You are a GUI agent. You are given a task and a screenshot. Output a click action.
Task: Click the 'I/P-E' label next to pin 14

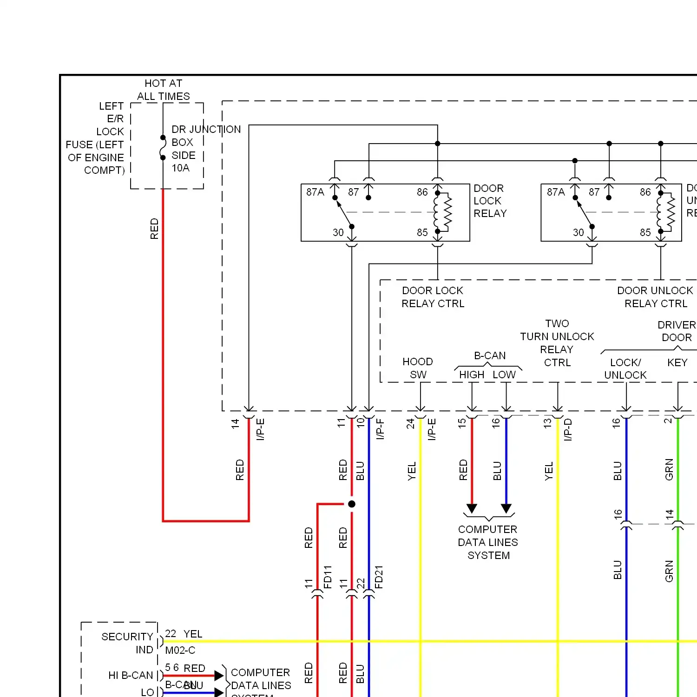coord(260,429)
